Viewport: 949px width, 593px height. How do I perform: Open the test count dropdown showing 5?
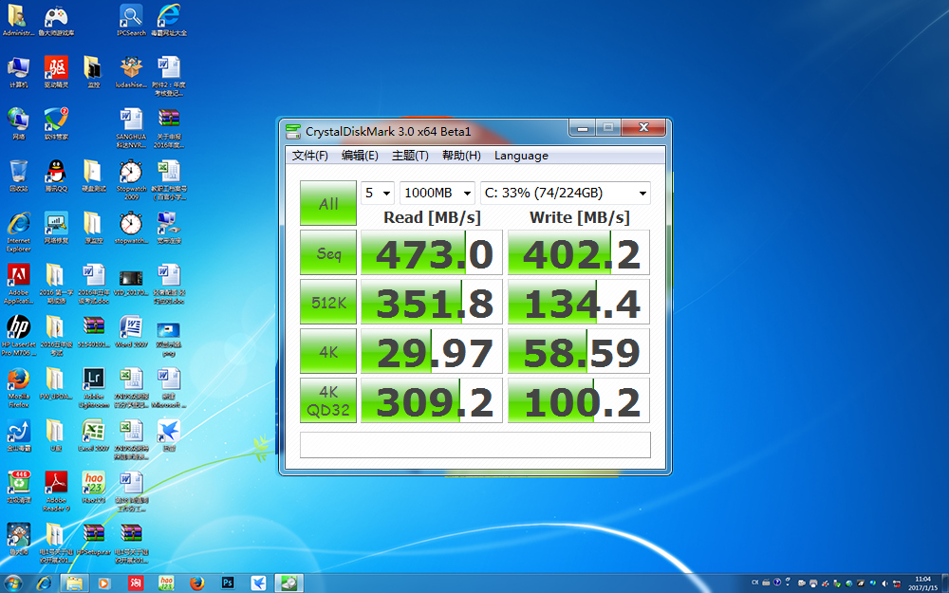point(377,193)
